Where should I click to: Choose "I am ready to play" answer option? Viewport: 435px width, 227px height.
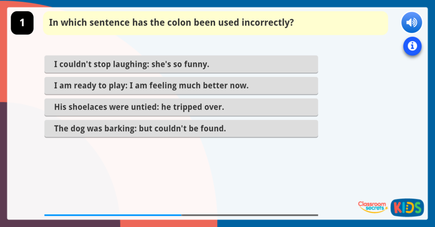181,86
